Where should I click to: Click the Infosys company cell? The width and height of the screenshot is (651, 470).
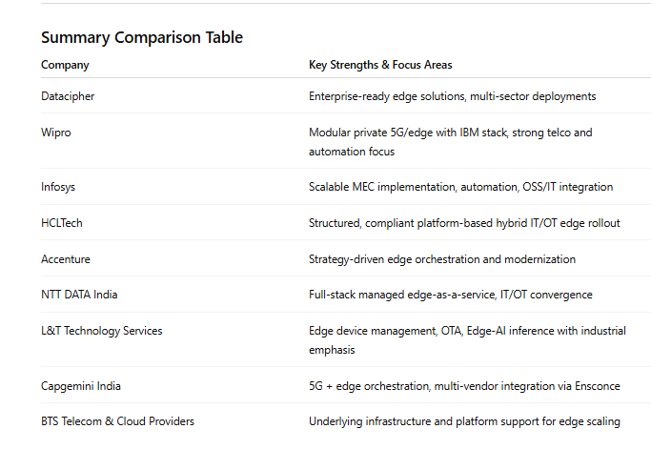pyautogui.click(x=58, y=187)
